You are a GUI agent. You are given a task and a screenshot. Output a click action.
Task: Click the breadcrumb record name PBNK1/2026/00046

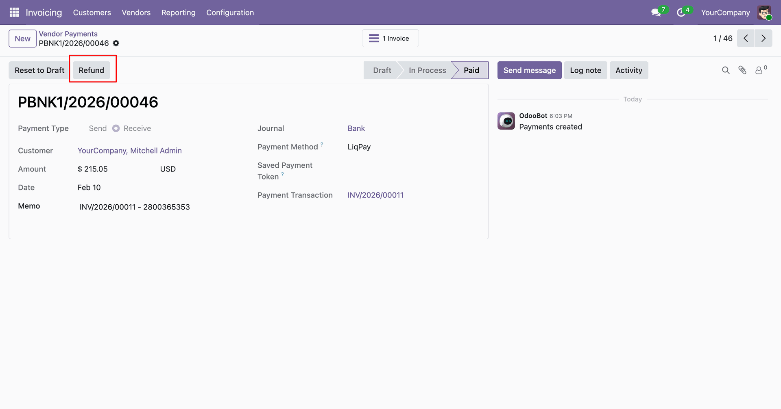[x=74, y=43]
